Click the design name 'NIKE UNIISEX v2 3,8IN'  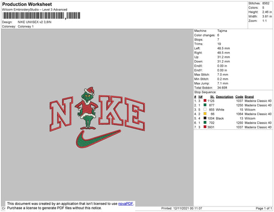pyautogui.click(x=34, y=22)
